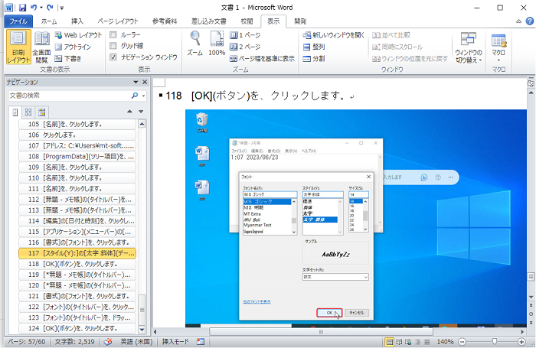The width and height of the screenshot is (536, 348).
Task: Click the 英語 (米国) language status
Action: coord(136,342)
